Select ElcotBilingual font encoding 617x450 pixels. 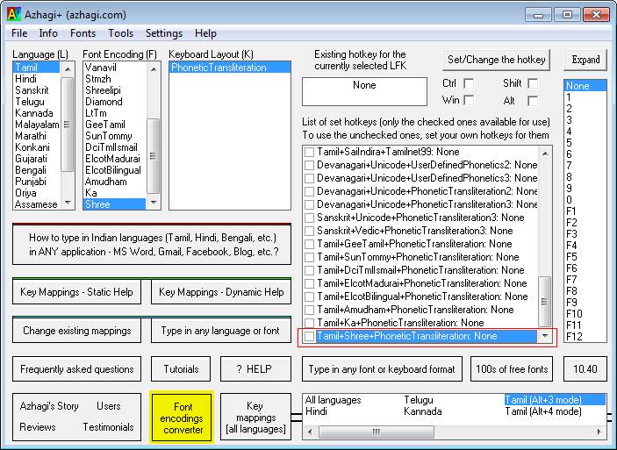coord(113,170)
